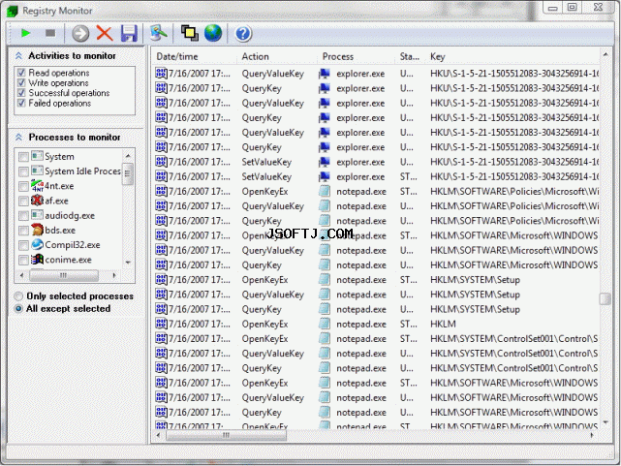The width and height of the screenshot is (621, 466).
Task: Select Only selected processes radio button
Action: click(18, 296)
